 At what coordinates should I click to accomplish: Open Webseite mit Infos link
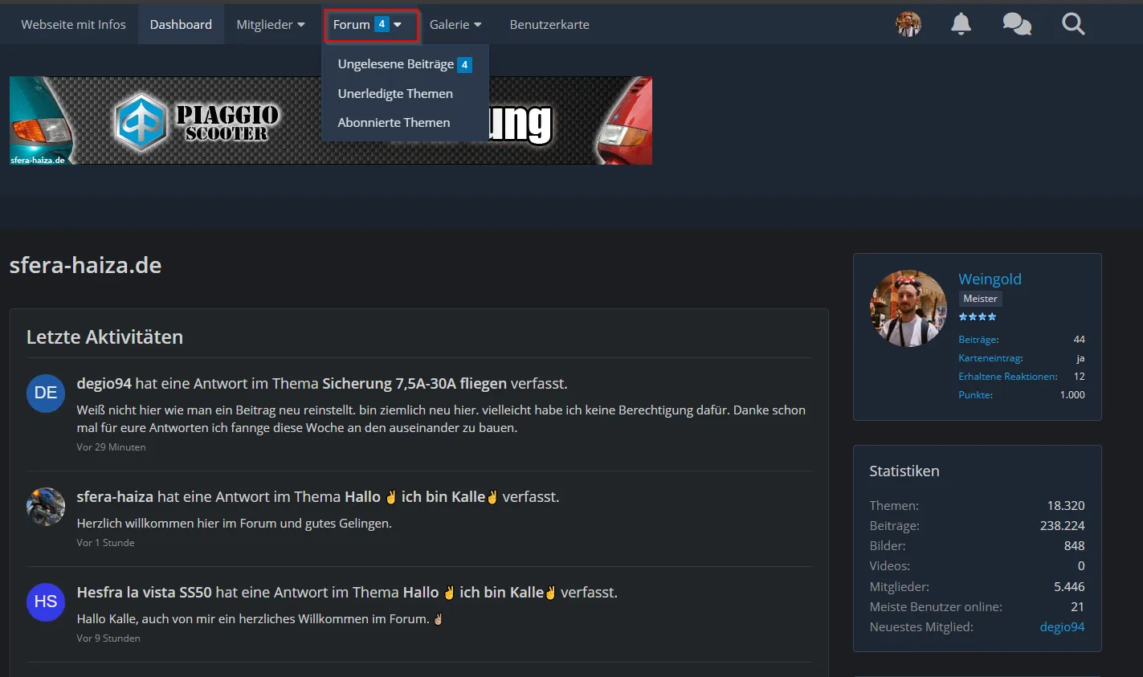pos(73,25)
